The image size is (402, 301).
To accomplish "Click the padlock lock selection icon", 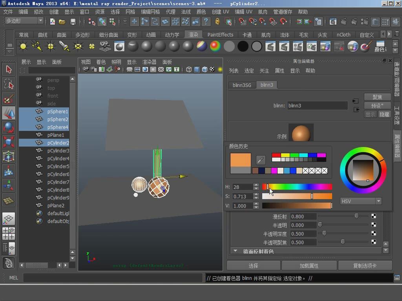I will pyautogui.click(x=217, y=22).
